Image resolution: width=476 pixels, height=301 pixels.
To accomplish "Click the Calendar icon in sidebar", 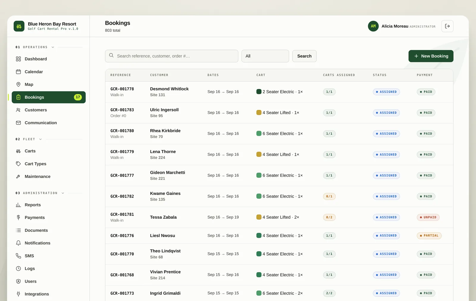I will click(18, 72).
